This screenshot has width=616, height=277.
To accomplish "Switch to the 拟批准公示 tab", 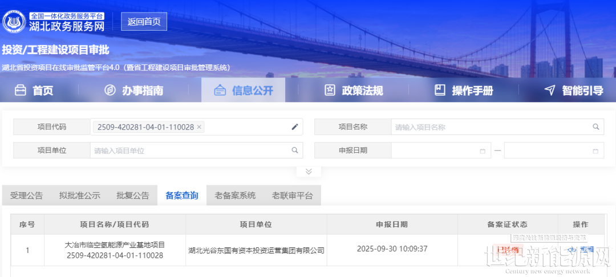I will 79,195.
